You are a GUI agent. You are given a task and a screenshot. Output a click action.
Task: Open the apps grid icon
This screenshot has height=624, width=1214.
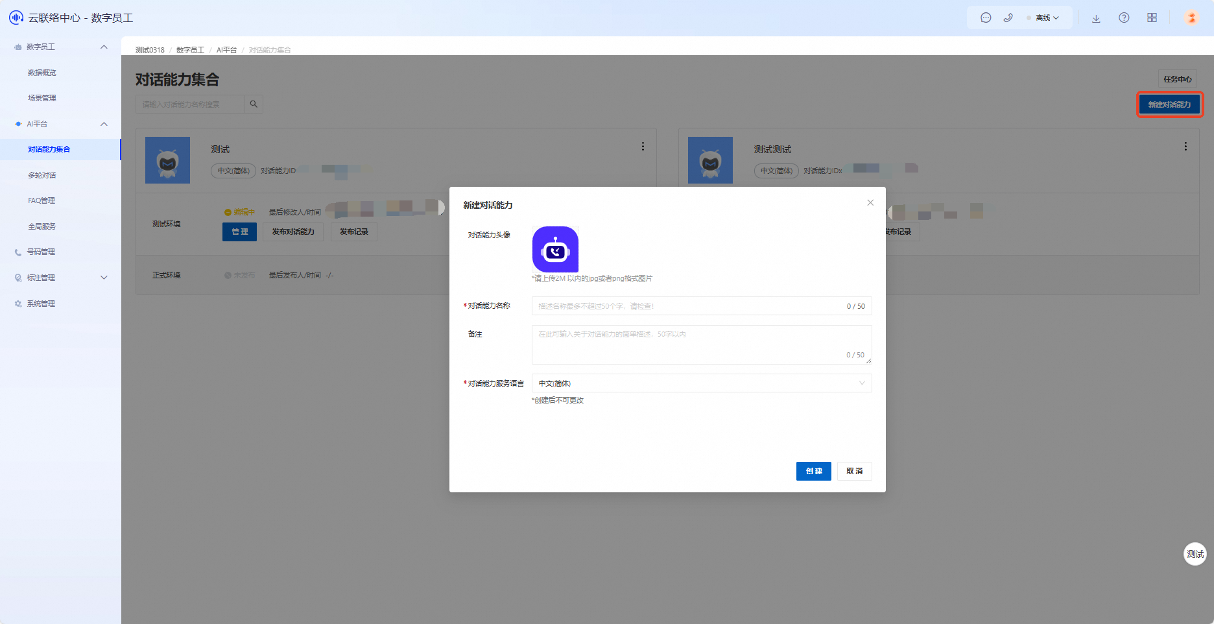(1152, 18)
